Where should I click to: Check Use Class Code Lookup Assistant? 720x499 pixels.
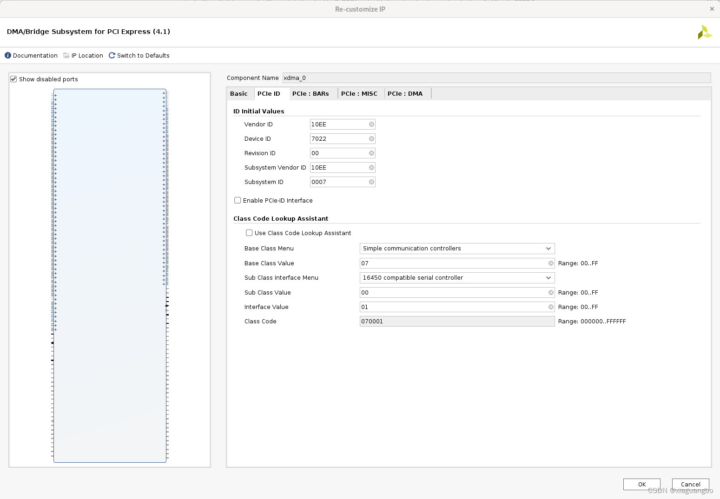coord(249,233)
